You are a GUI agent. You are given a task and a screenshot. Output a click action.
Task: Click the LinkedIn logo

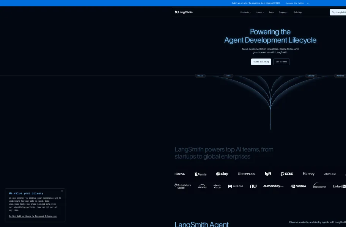click(340, 186)
